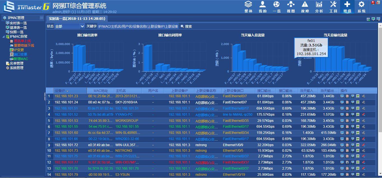This screenshot has height=178, width=382.
Task: Click the logout door icon
Action: pyautogui.click(x=378, y=3)
